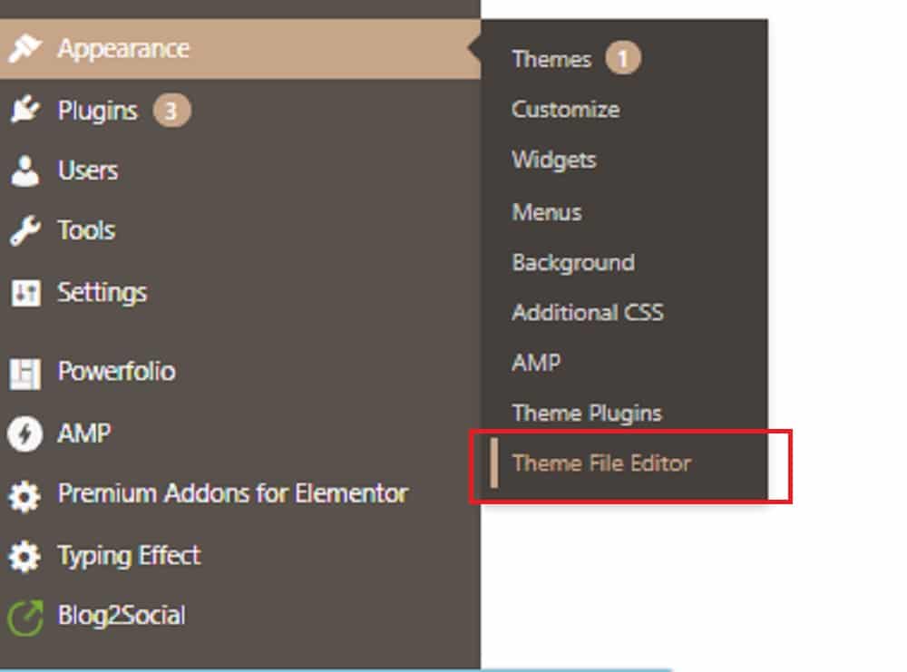Viewport: 907px width, 672px height.
Task: Click the Powerfolio grid icon
Action: click(24, 373)
